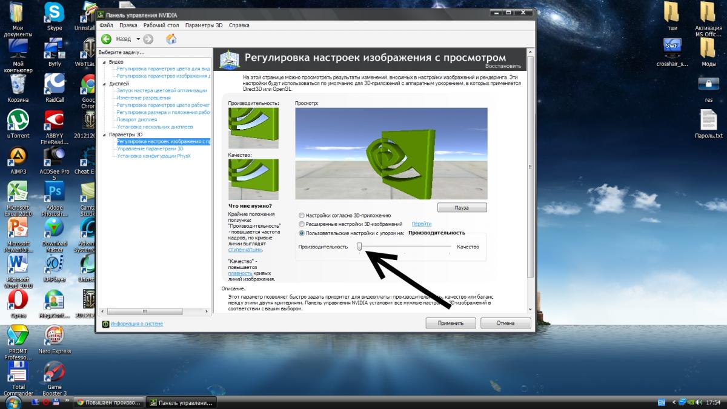Click the плавность help link

(x=240, y=273)
